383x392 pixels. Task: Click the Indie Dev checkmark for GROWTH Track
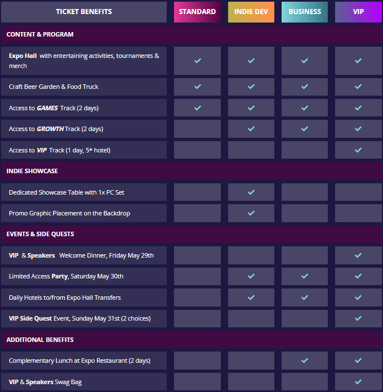pyautogui.click(x=251, y=129)
